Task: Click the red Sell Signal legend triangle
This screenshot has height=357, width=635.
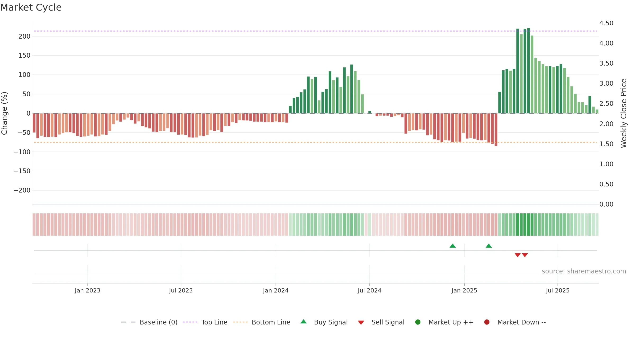Action: click(361, 323)
